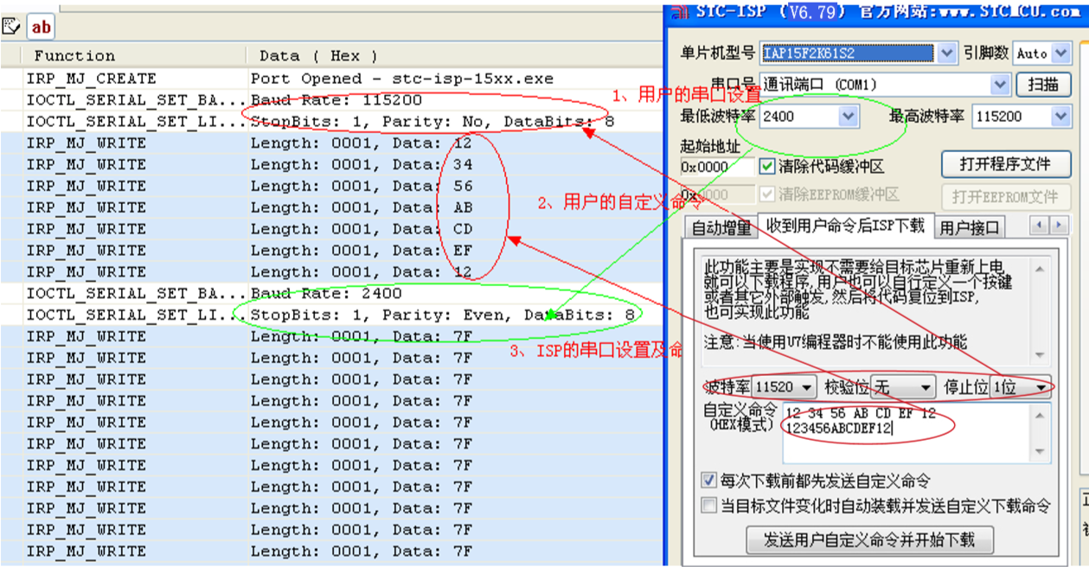Image resolution: width=1089 pixels, height=567 pixels.
Task: Click the "ab" text highlight icon in the monitor toolbar
Action: coord(40,27)
